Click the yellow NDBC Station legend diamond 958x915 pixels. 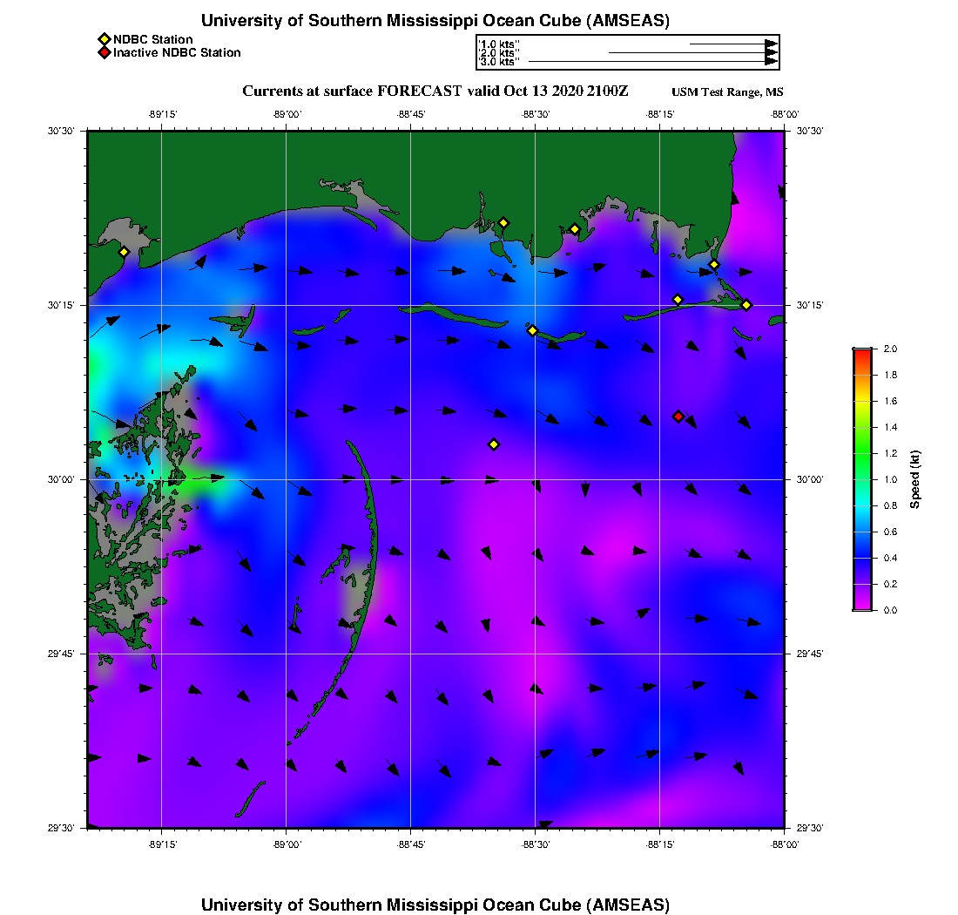click(x=104, y=39)
